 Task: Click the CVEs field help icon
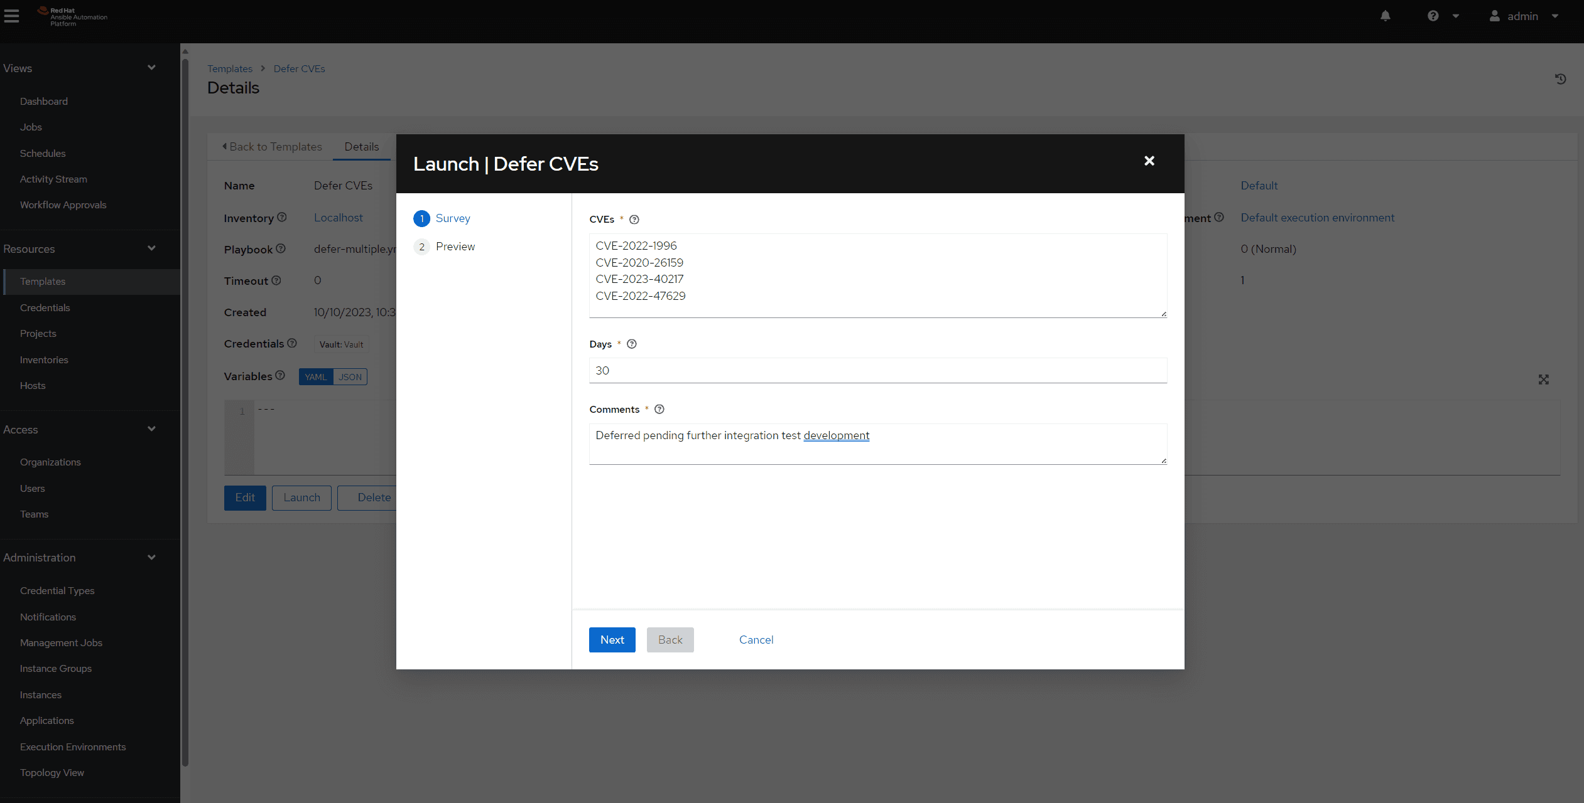(634, 220)
